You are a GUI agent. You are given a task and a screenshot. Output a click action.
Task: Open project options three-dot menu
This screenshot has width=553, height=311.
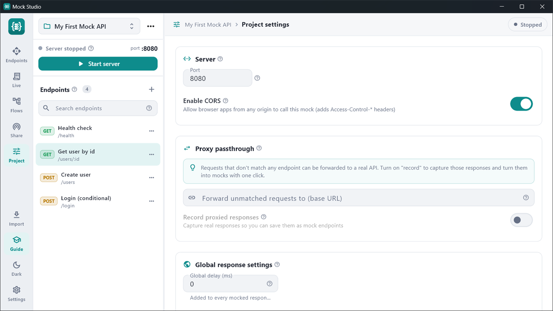[151, 26]
